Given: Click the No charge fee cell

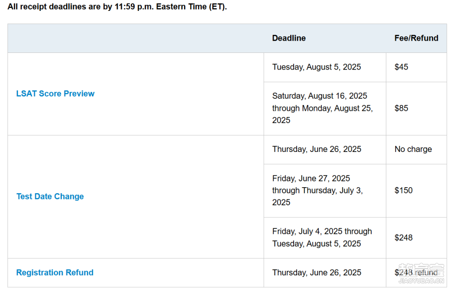Looking at the screenshot, I should coord(413,149).
